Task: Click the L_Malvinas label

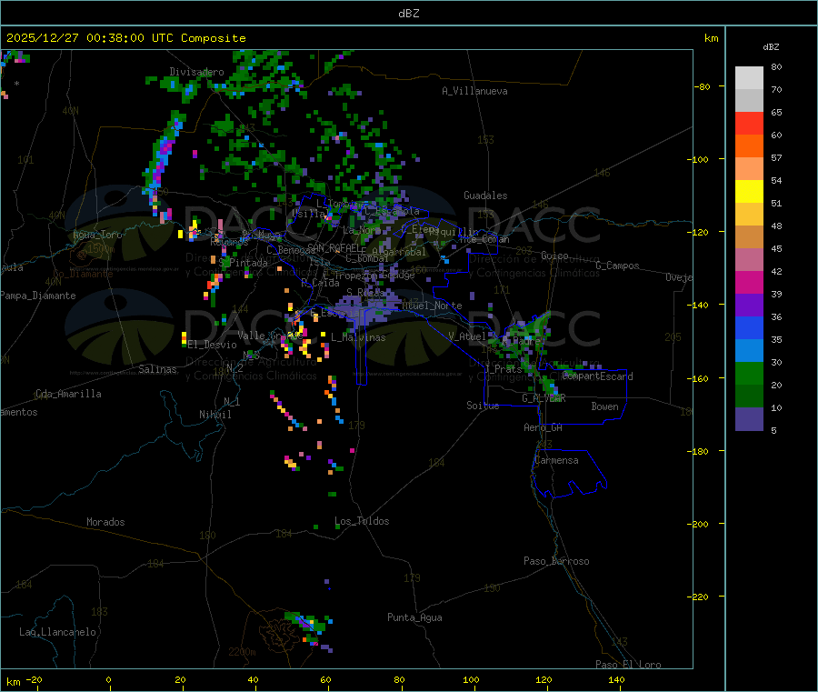Action: 358,337
